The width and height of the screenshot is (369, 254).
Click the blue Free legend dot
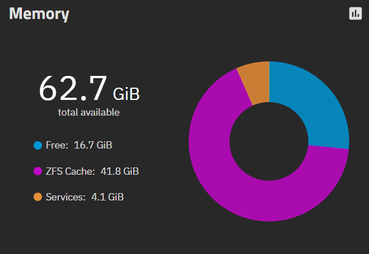(x=38, y=145)
